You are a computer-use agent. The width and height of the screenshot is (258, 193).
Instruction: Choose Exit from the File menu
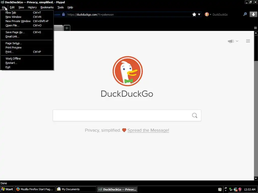click(x=27, y=67)
